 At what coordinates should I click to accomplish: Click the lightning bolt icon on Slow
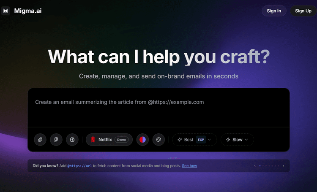[x=228, y=140]
